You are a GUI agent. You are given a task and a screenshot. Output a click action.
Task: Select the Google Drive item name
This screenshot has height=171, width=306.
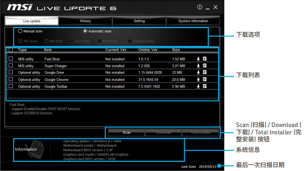click(54, 73)
